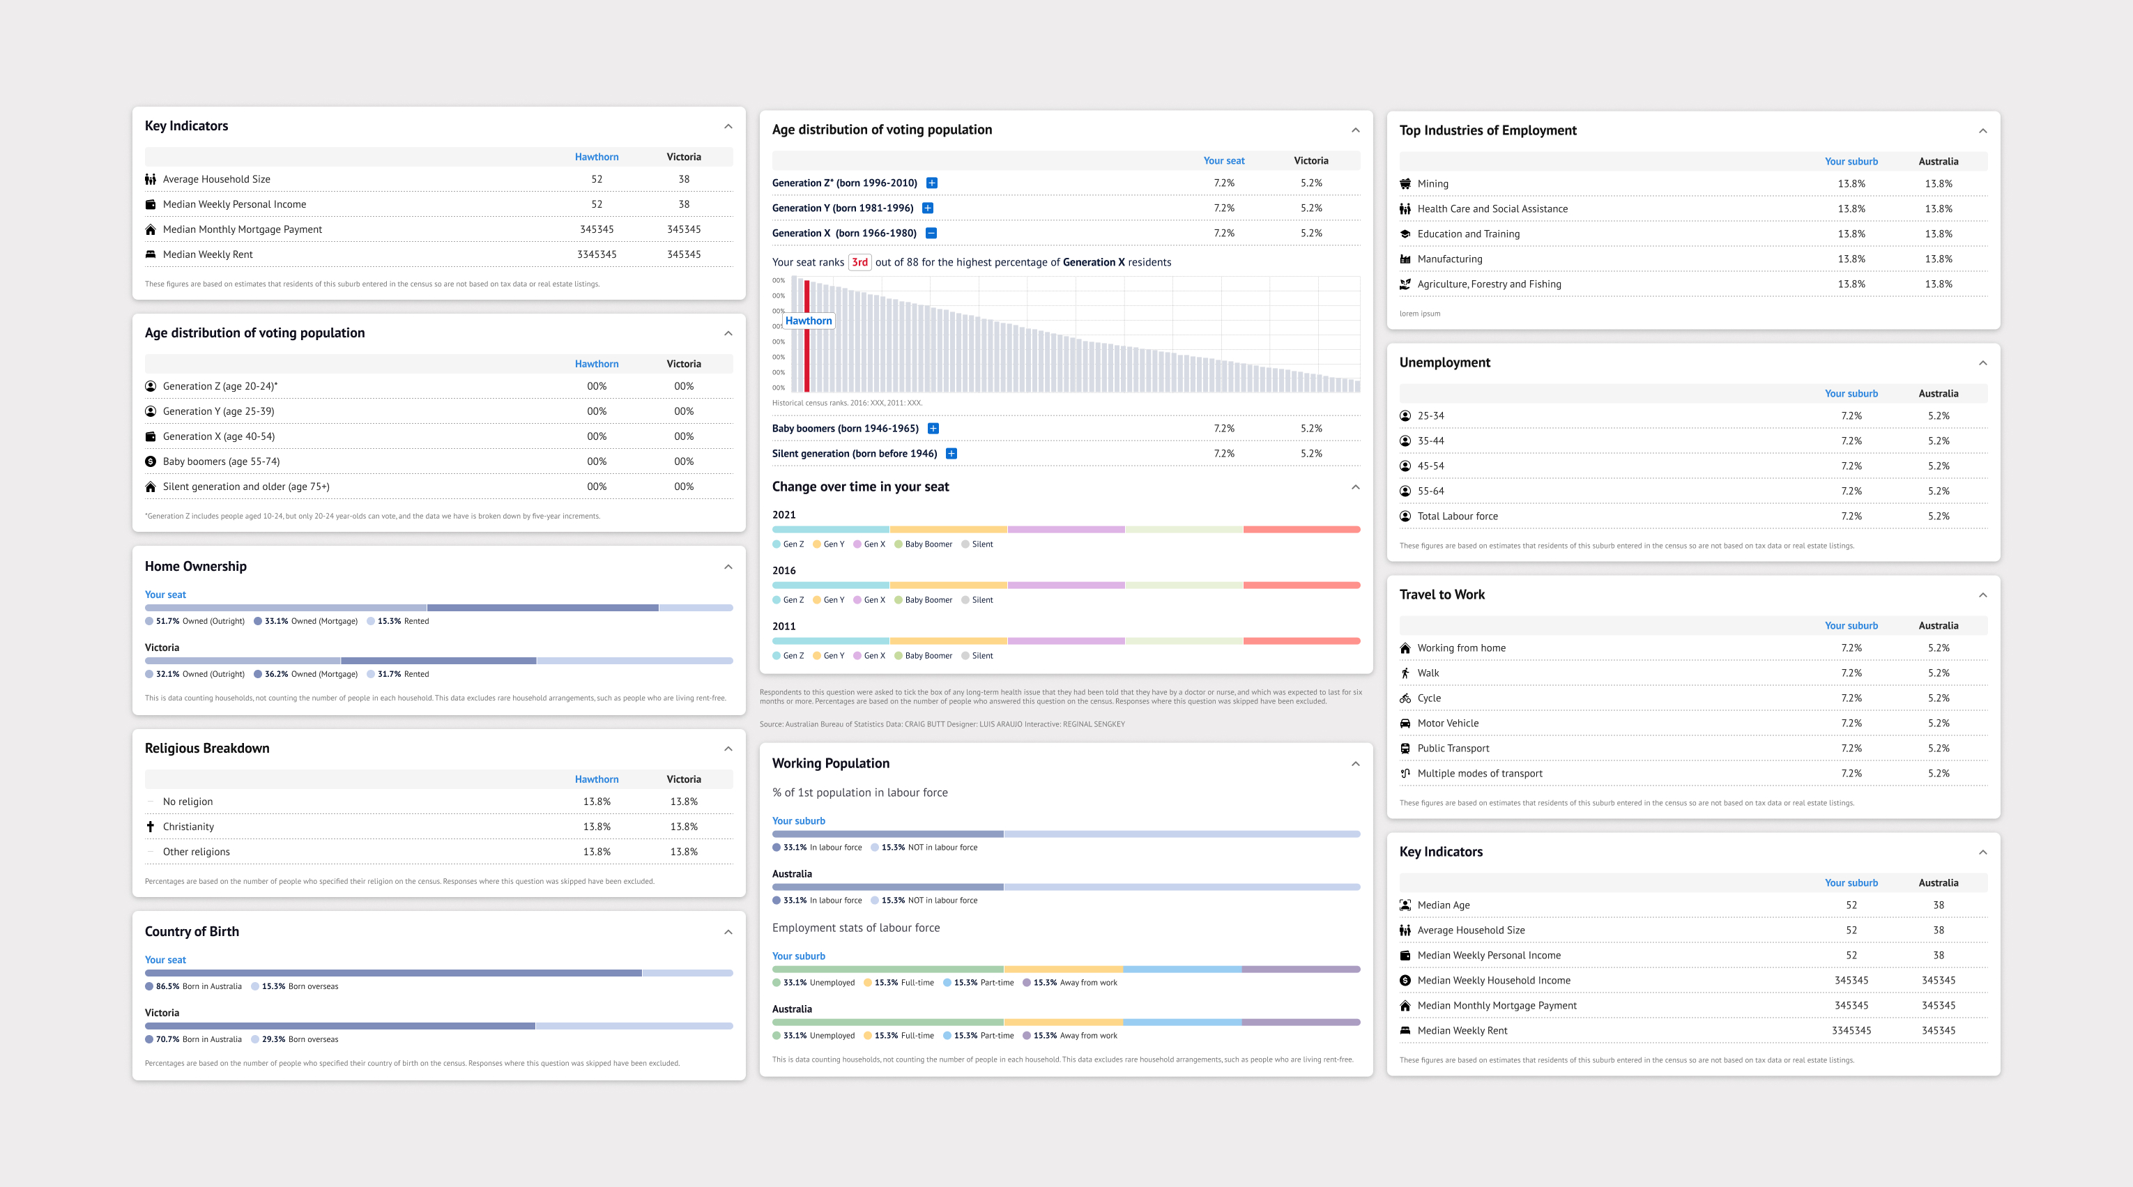
Task: Expand Generation Z row with plus button
Action: tap(931, 183)
